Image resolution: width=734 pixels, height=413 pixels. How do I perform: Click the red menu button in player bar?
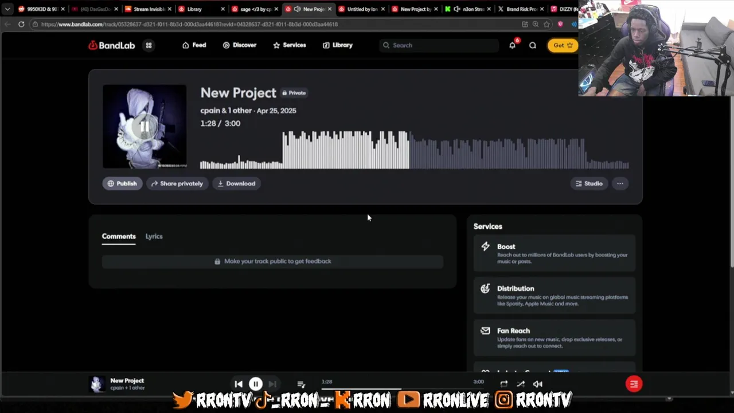[x=634, y=384]
